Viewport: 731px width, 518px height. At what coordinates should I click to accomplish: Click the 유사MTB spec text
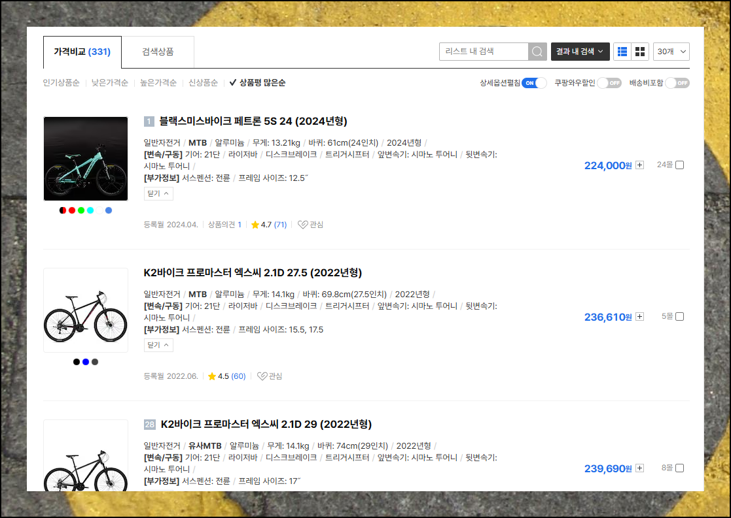pos(205,446)
